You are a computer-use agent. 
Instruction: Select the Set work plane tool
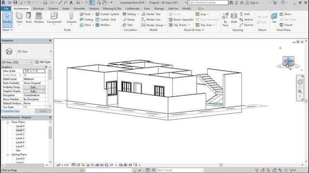274,18
